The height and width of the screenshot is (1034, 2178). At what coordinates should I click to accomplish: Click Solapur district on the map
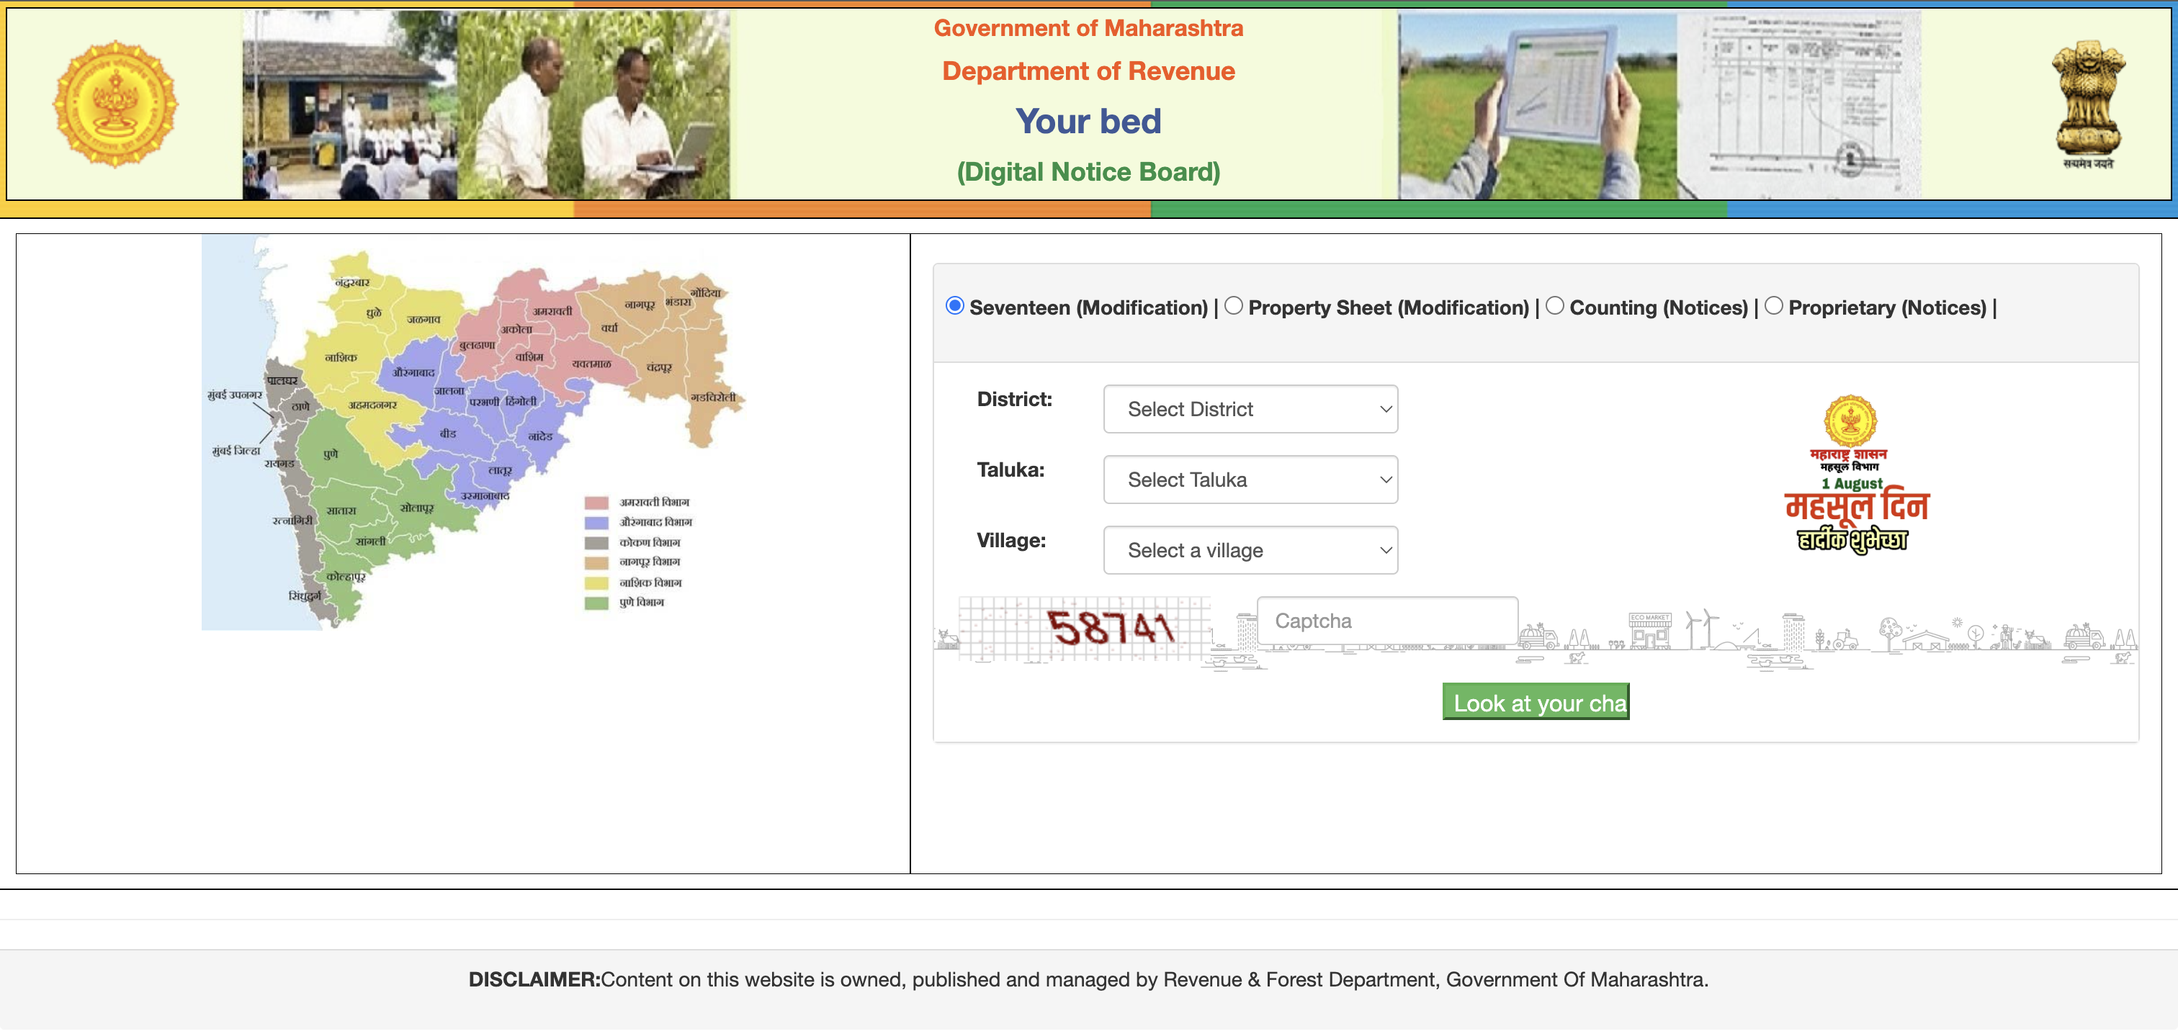(x=417, y=508)
